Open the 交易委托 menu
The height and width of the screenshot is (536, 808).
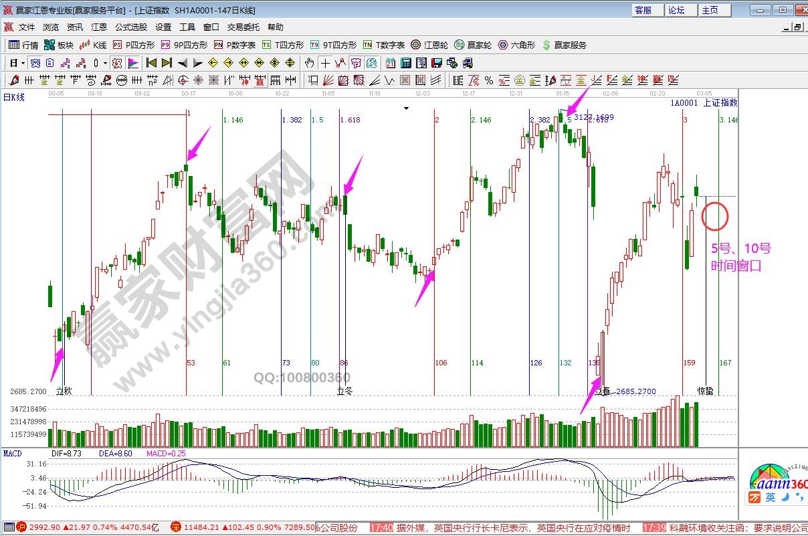pyautogui.click(x=243, y=27)
